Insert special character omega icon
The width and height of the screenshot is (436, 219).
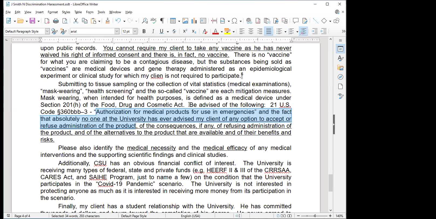coord(234,21)
